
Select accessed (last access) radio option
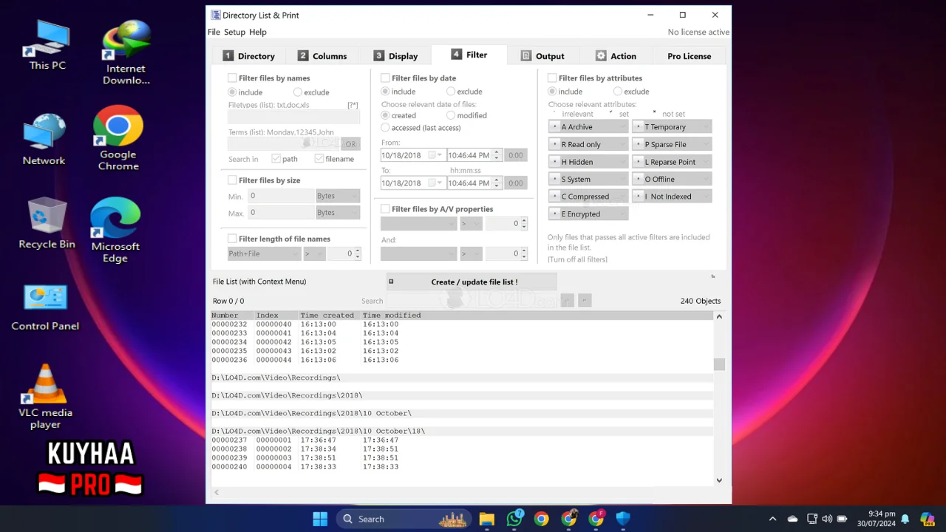coord(385,128)
